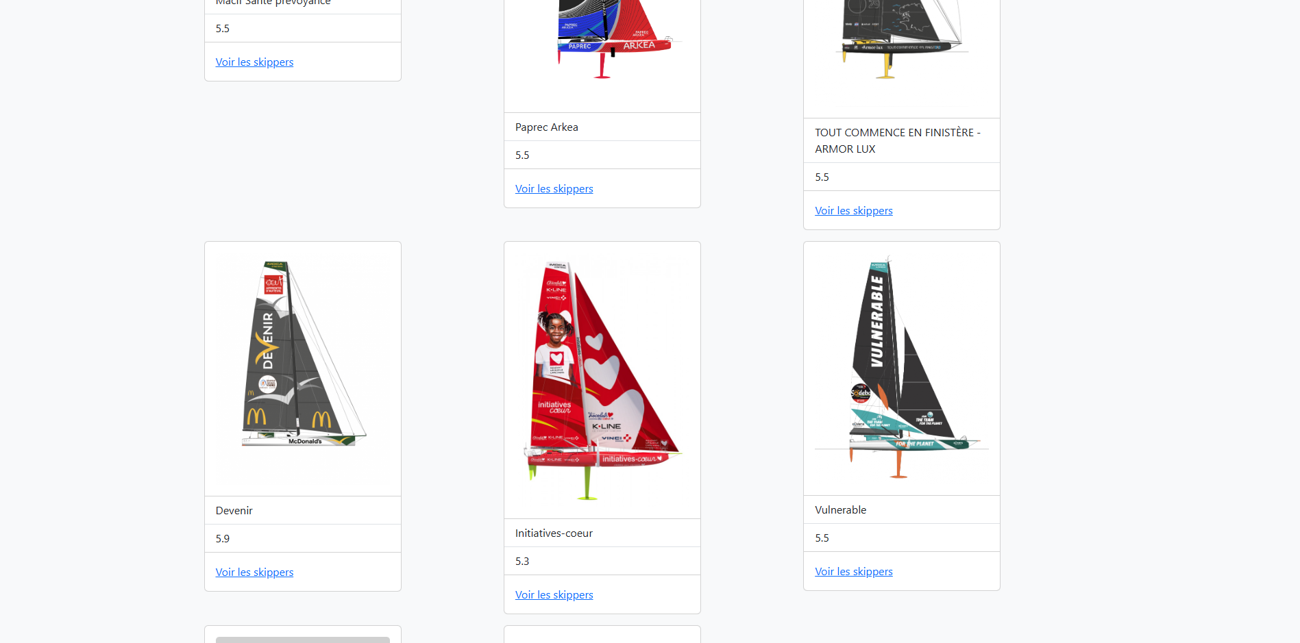Follow Voir les skippers under Initiatives-coeur
1300x643 pixels.
[554, 595]
